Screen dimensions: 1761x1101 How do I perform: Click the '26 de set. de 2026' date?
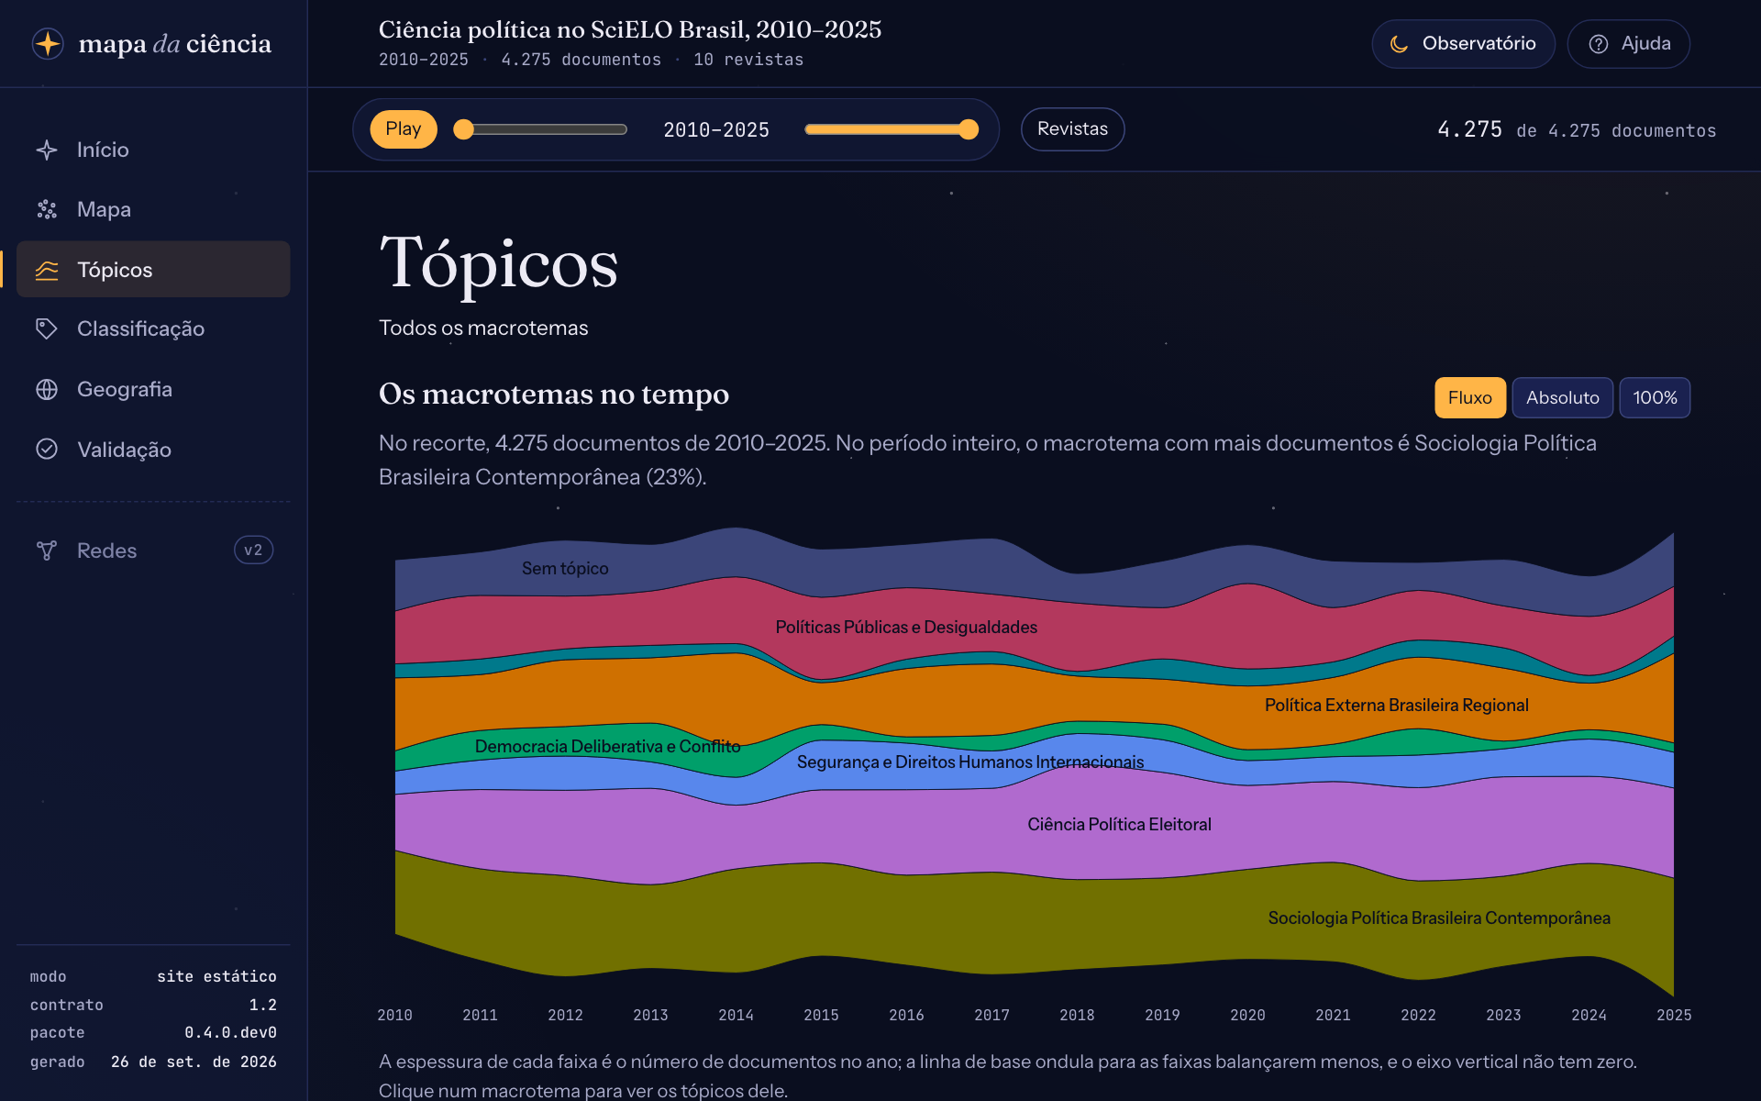(194, 1062)
